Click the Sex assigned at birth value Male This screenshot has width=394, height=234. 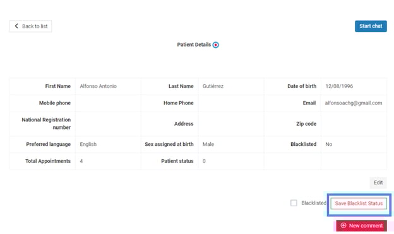point(208,145)
